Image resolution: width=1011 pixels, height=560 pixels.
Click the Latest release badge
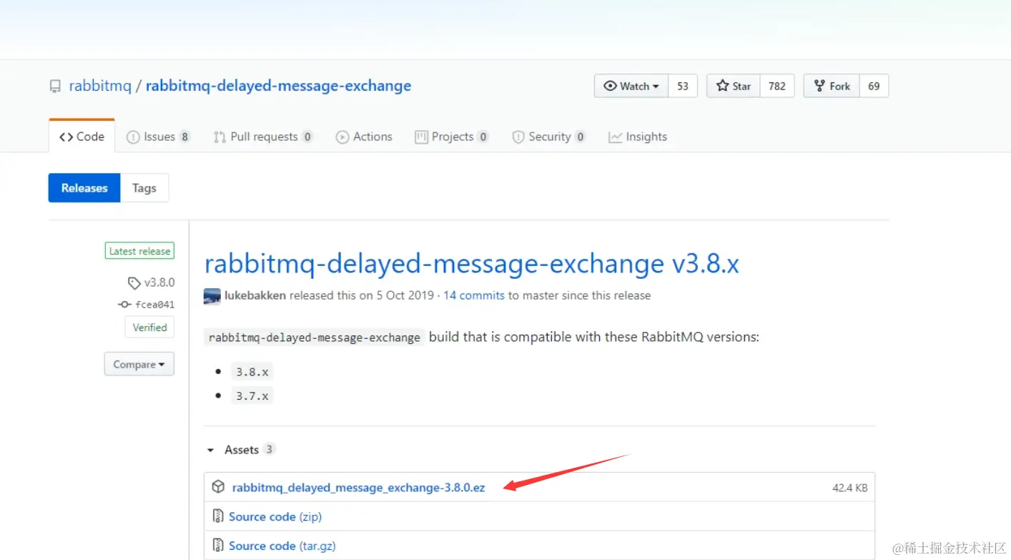click(x=139, y=251)
